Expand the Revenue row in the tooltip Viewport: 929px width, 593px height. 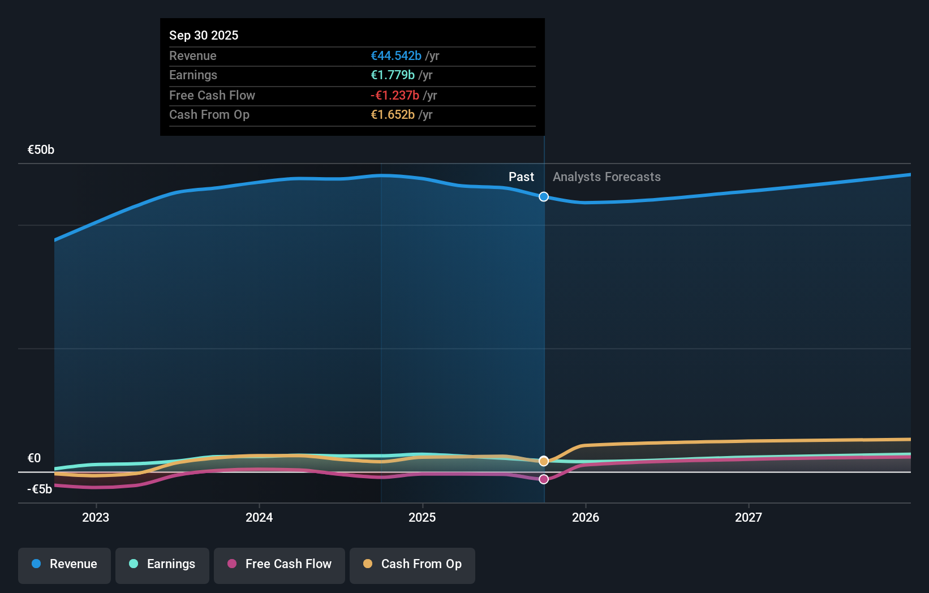click(352, 55)
